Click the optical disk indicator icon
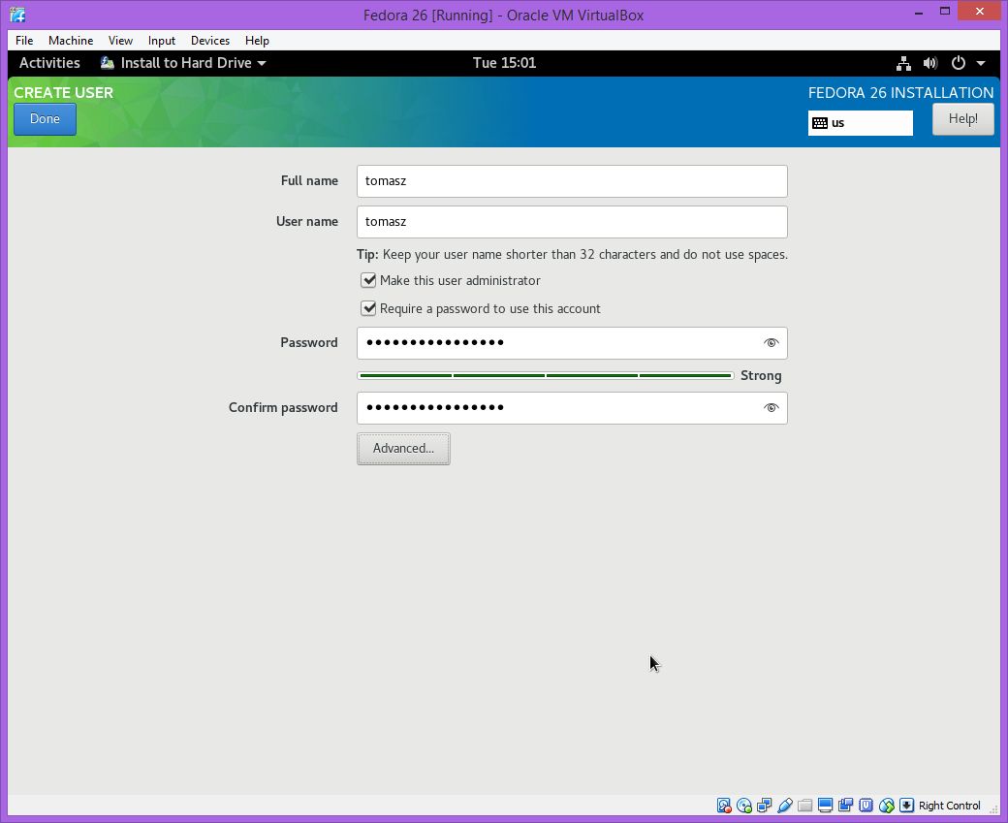This screenshot has width=1008, height=823. coord(744,805)
